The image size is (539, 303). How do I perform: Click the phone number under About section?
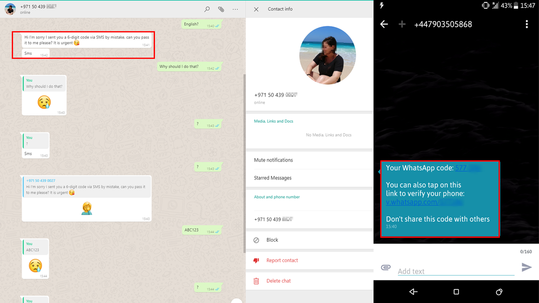274,220
